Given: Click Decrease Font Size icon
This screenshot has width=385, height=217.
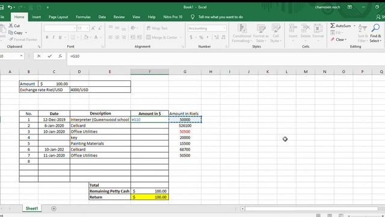Looking at the screenshot, I should [x=100, y=28].
